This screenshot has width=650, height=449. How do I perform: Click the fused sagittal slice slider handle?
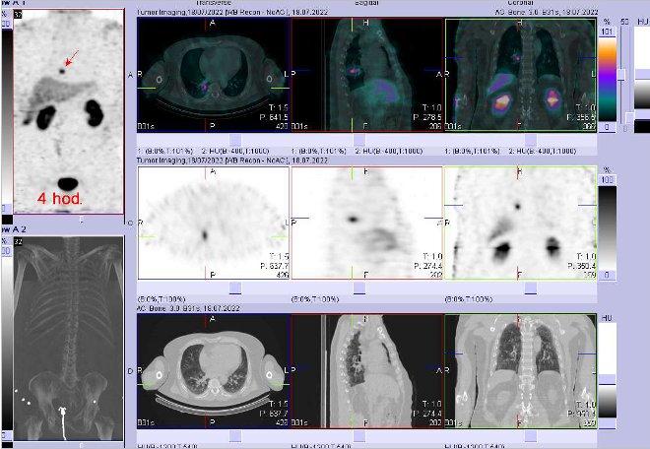pos(382,139)
